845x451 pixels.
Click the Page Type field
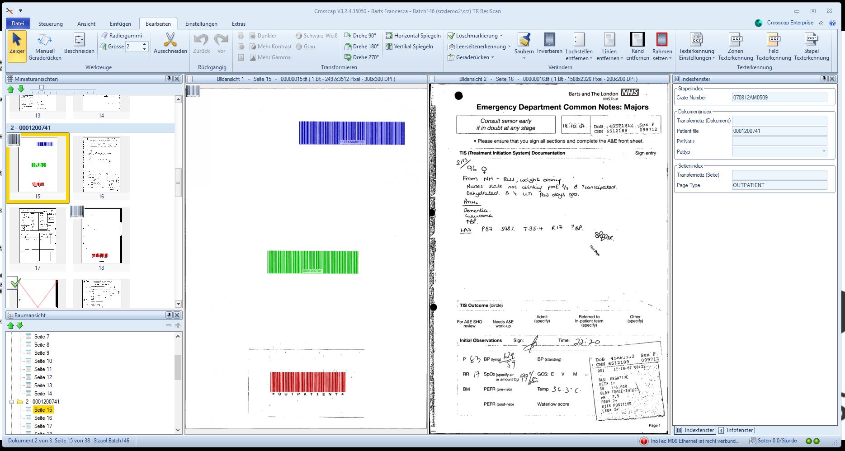[x=779, y=185]
